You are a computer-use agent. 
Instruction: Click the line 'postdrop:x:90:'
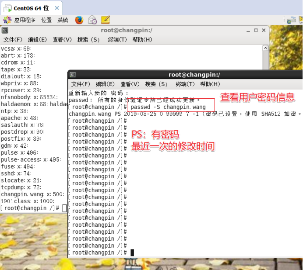pyautogui.click(x=23, y=132)
